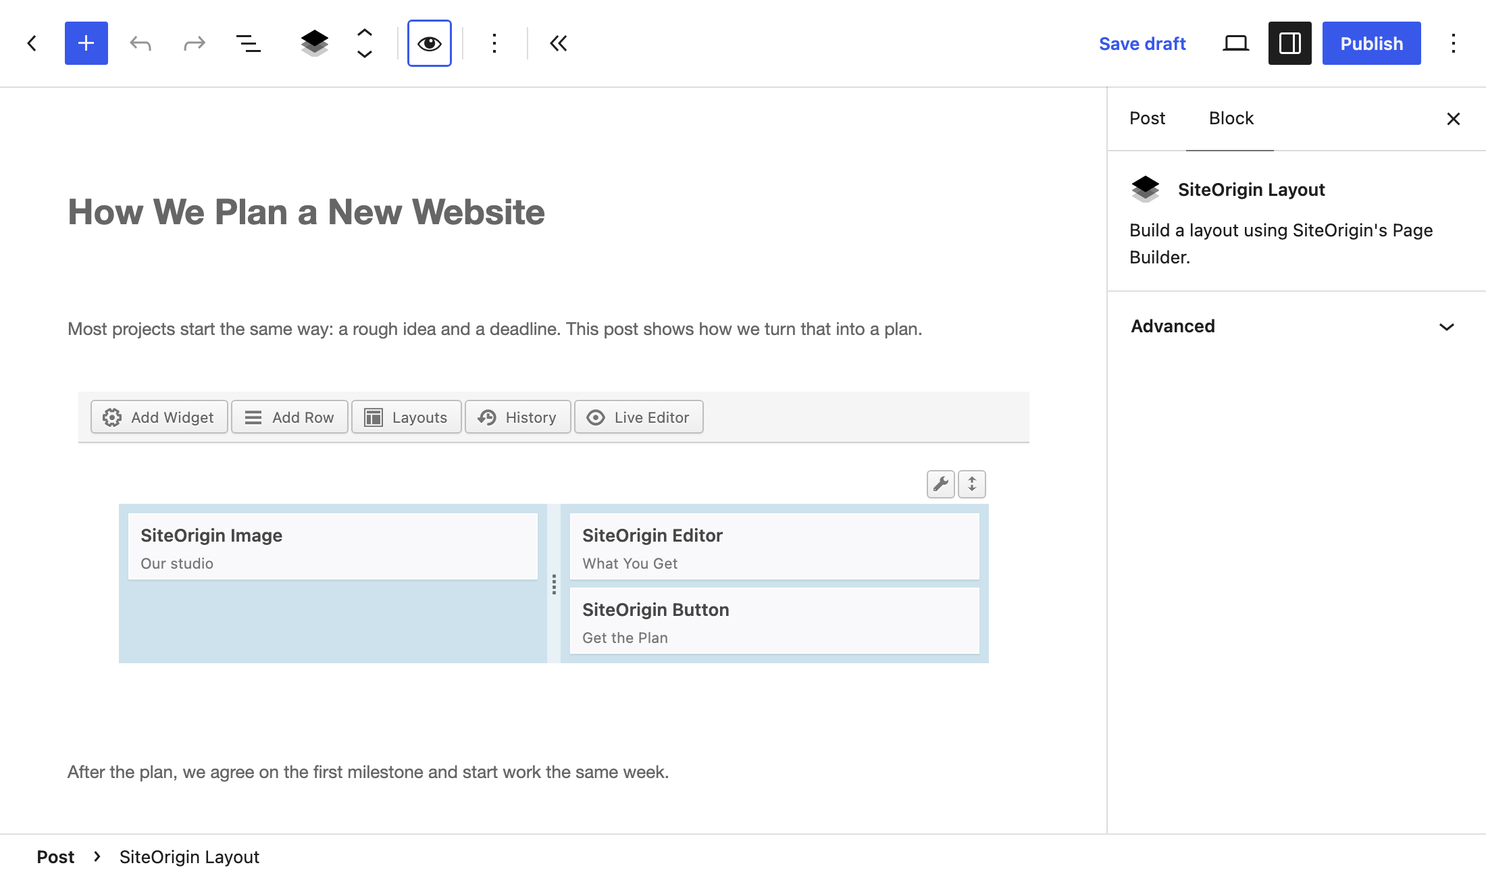Click the intro paragraph about projects
The width and height of the screenshot is (1486, 878).
[x=495, y=329]
